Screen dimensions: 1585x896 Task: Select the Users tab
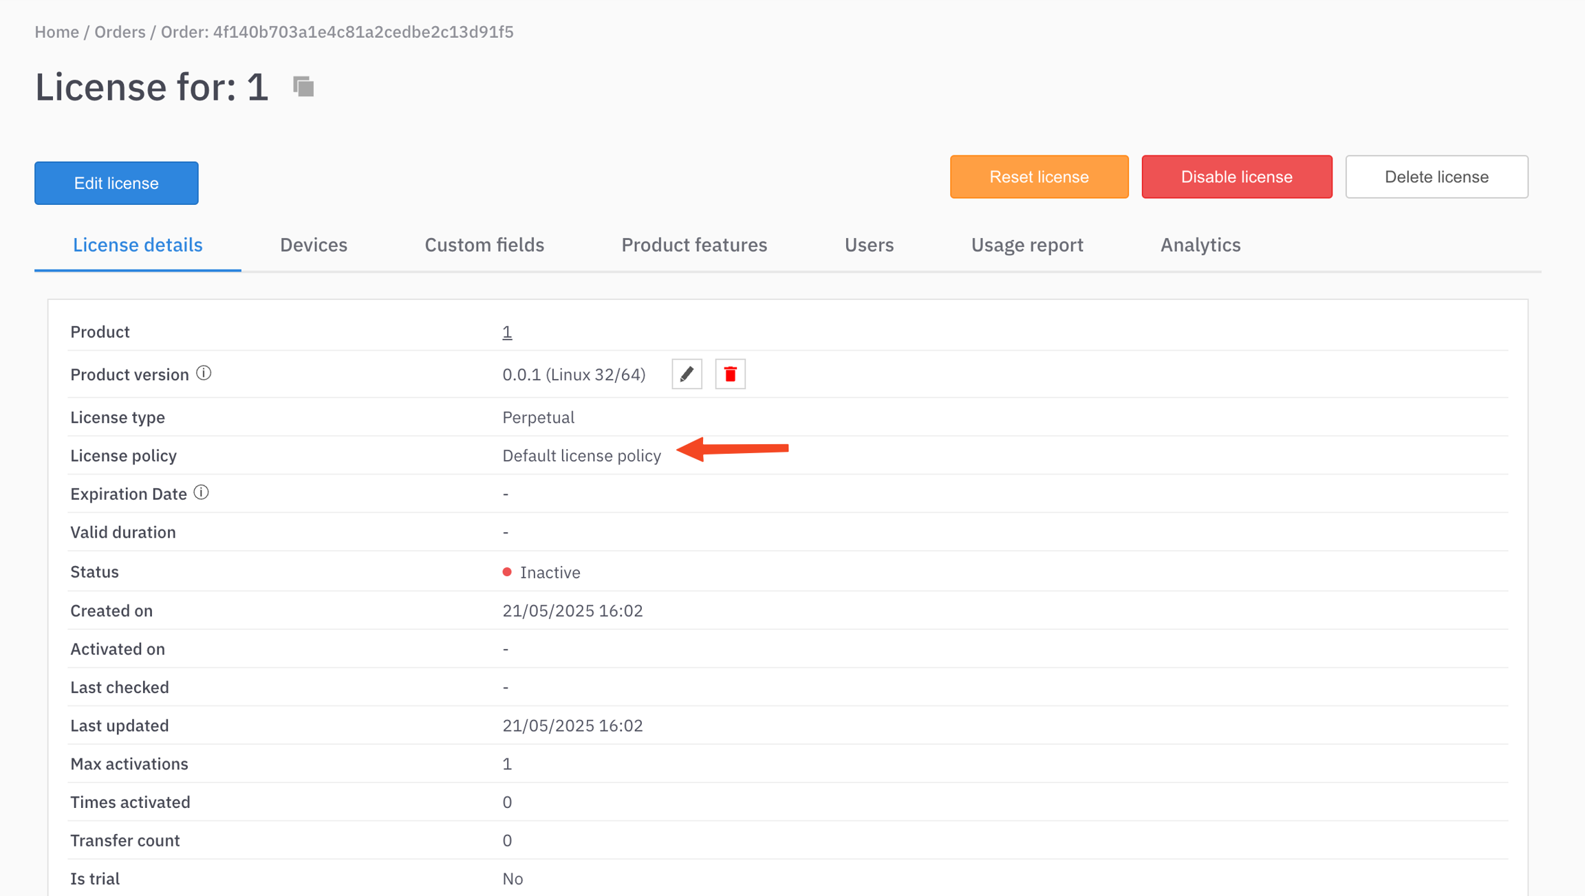pyautogui.click(x=869, y=245)
